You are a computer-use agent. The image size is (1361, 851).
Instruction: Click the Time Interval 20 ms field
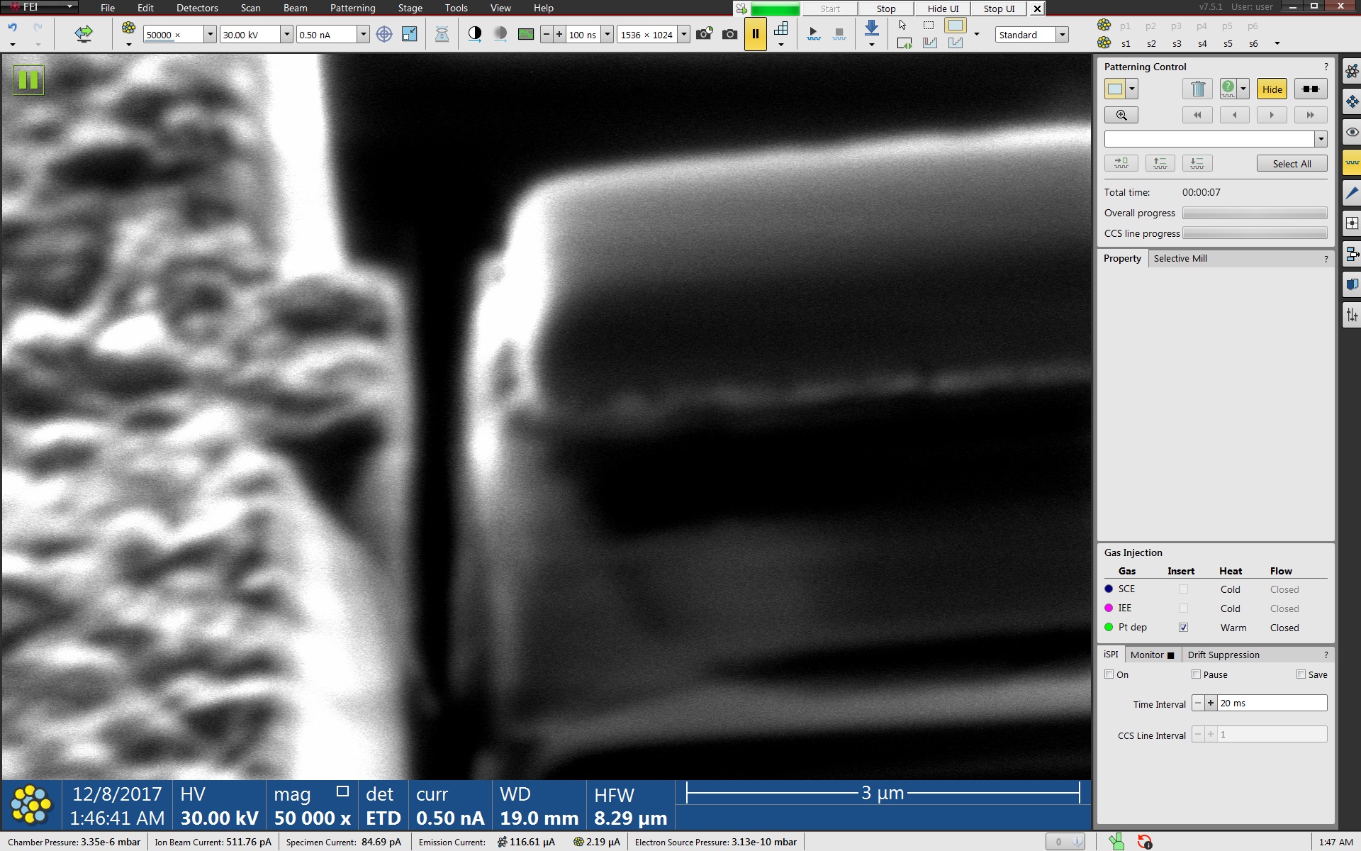1271,703
